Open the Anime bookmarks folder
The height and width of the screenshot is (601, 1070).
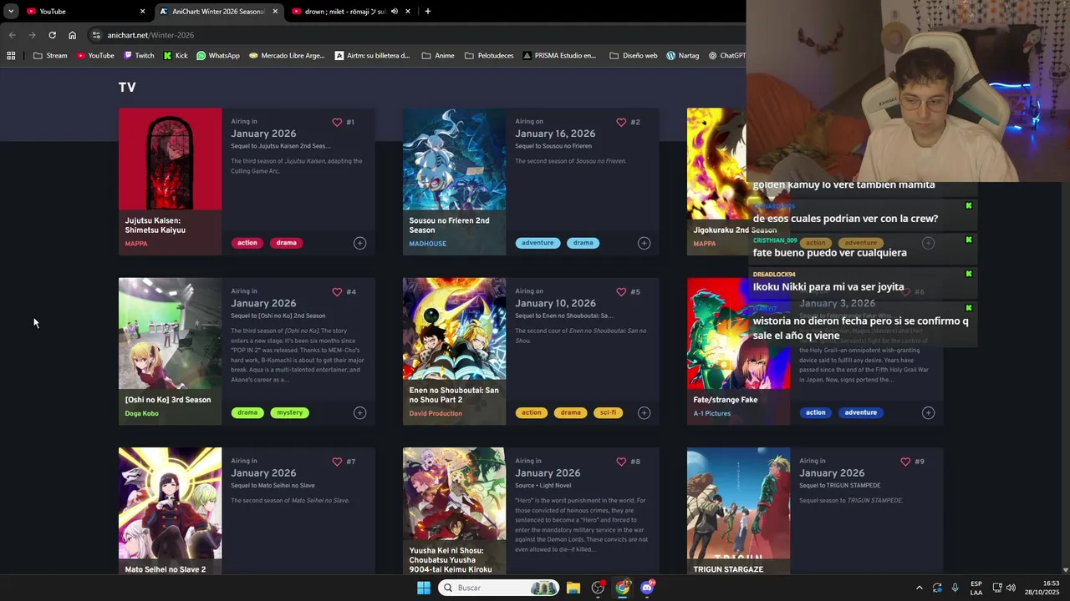438,56
